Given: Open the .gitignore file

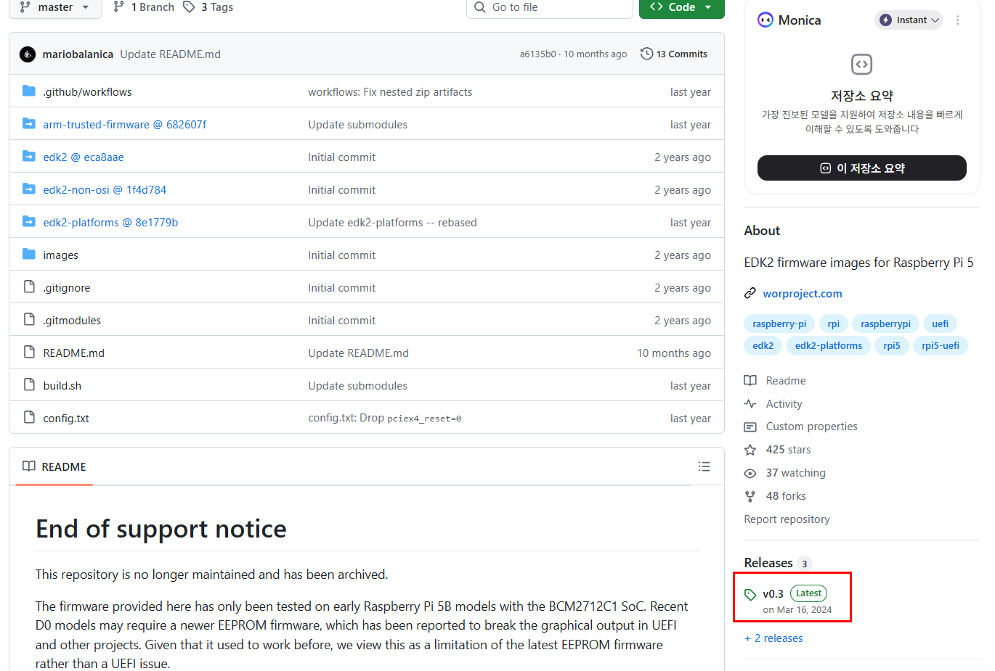Looking at the screenshot, I should click(67, 288).
